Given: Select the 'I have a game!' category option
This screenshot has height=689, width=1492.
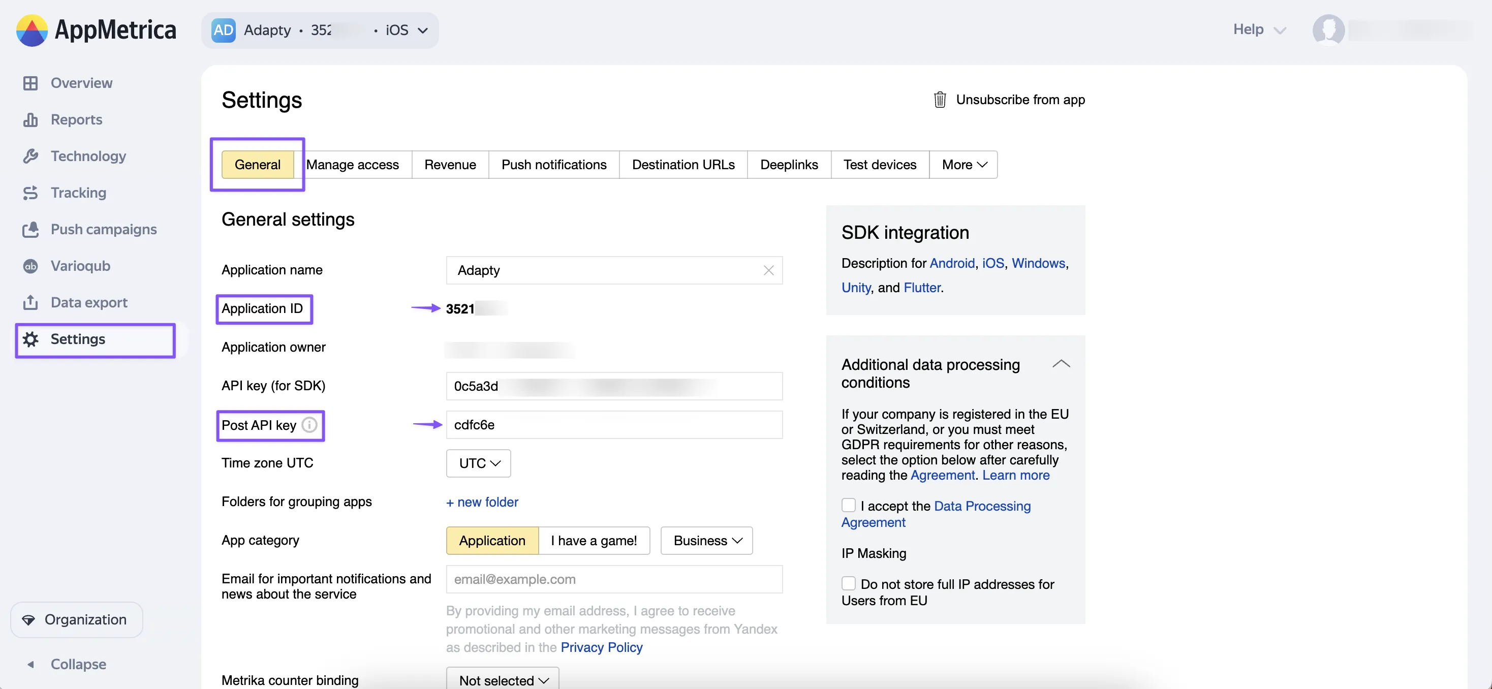Looking at the screenshot, I should point(594,540).
